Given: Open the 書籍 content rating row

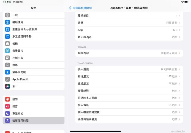Looking at the screenshot, I should 129,23.
